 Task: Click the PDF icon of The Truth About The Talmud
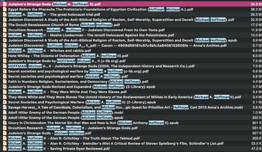pos(5,138)
